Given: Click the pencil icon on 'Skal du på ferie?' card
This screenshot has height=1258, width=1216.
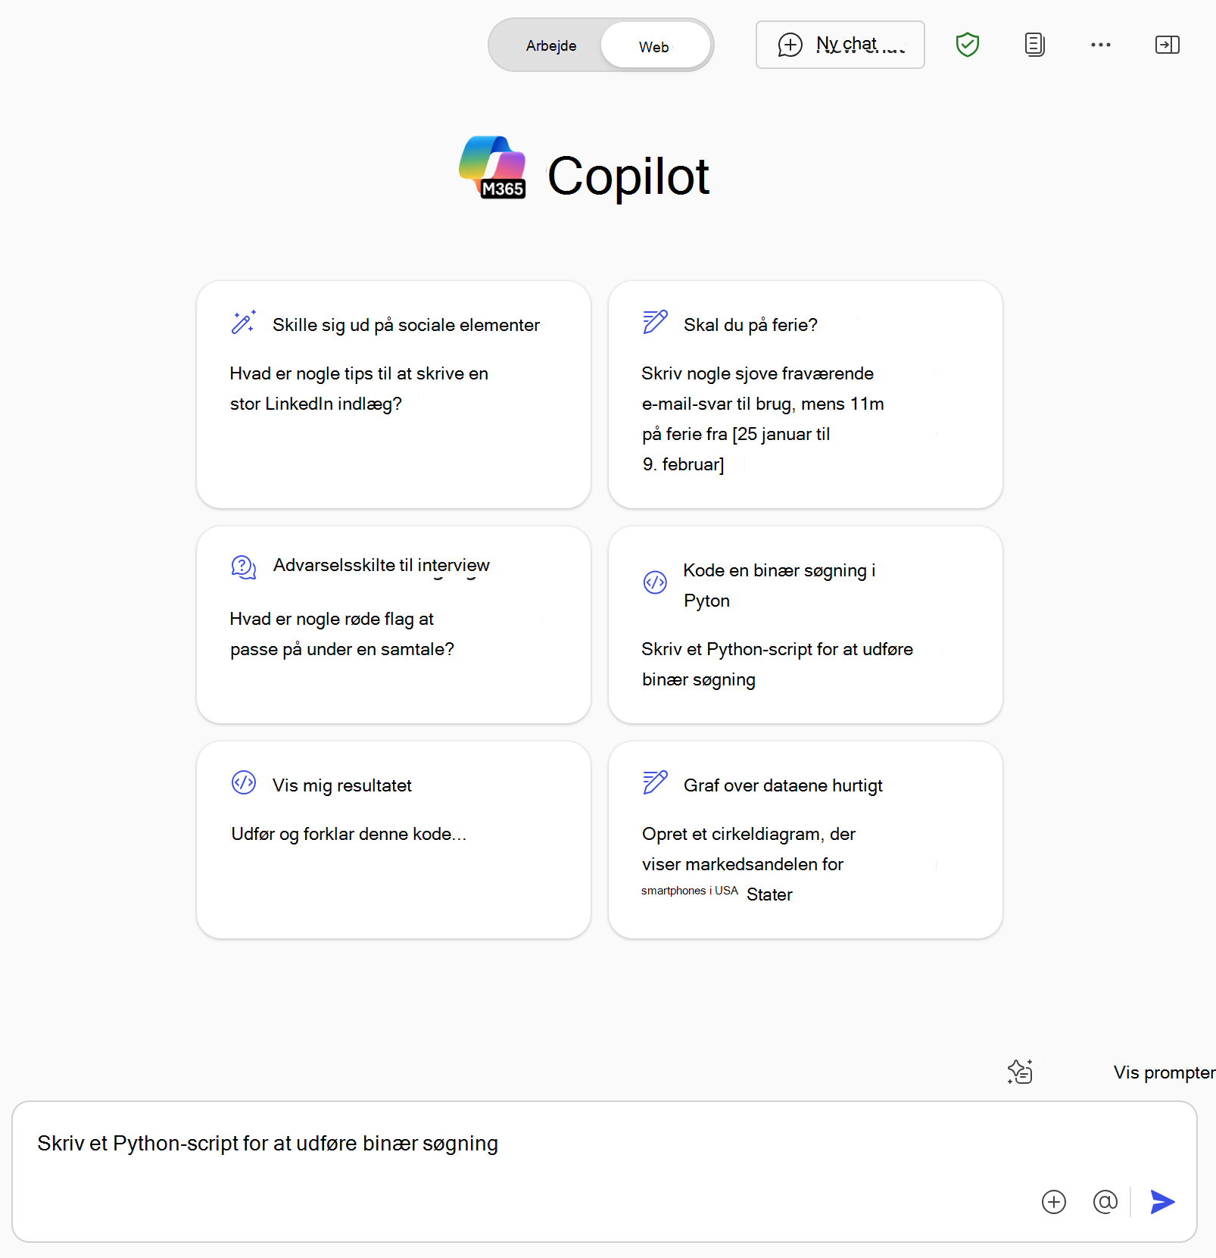Looking at the screenshot, I should click(x=655, y=322).
